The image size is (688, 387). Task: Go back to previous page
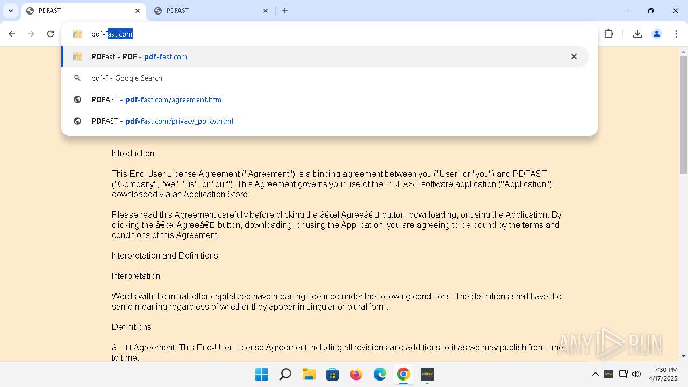(x=12, y=34)
